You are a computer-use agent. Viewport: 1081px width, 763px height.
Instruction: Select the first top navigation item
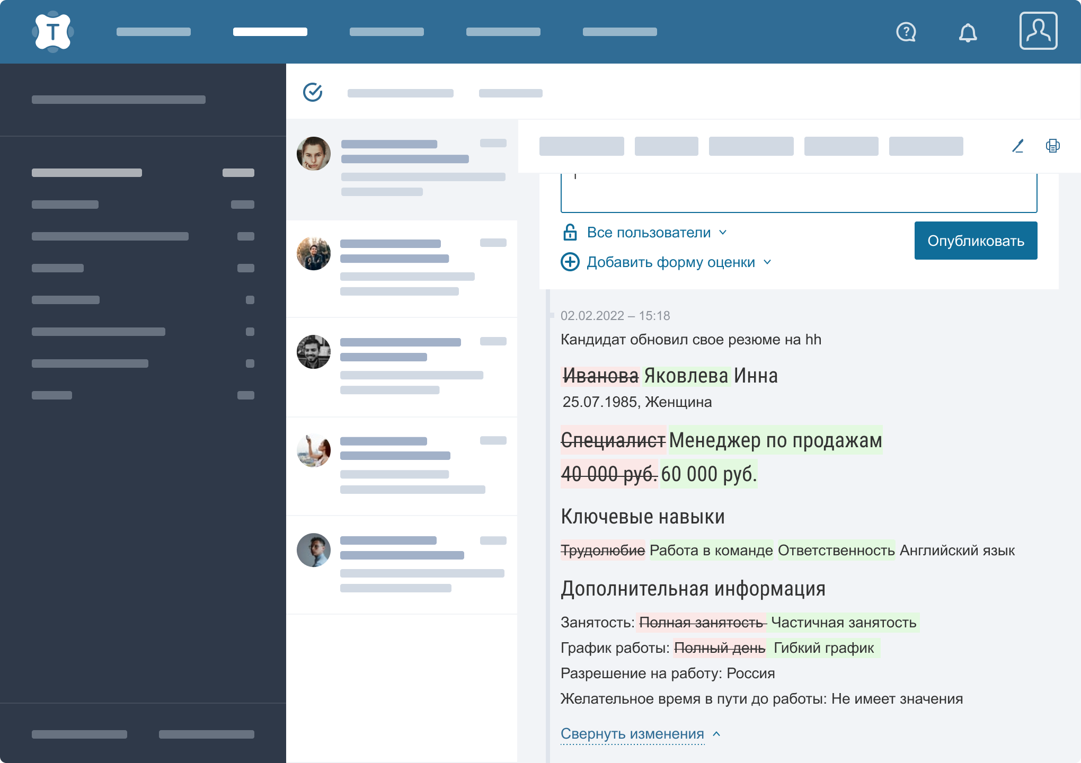(154, 32)
